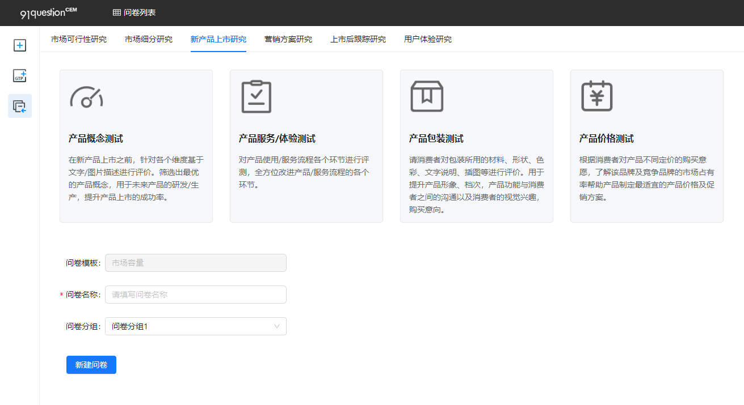
Task: Click the 问卷模板 label
Action: coord(83,263)
